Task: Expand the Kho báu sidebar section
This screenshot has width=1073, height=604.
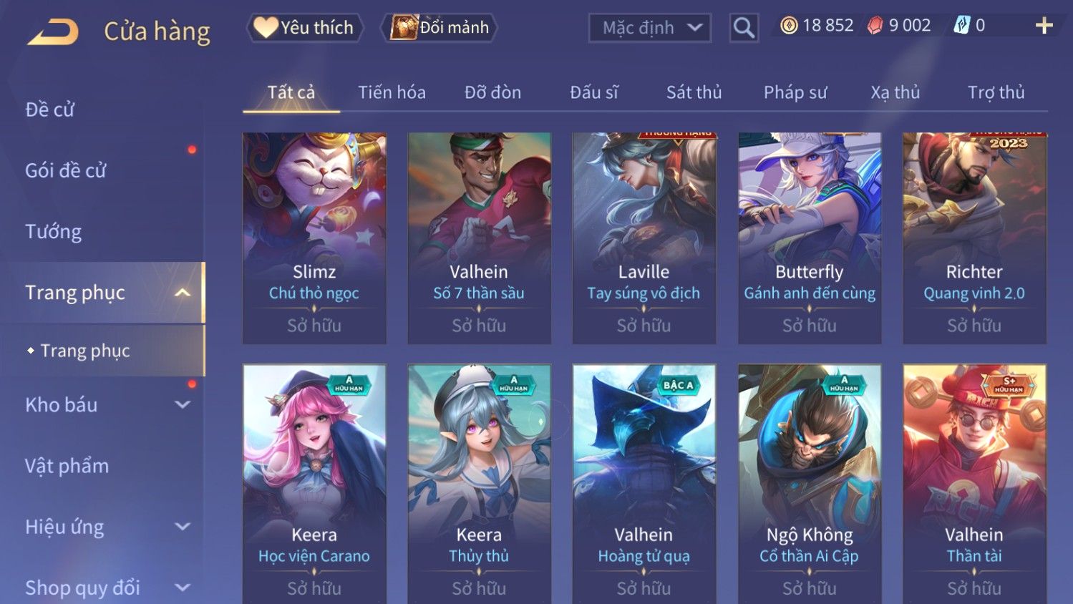Action: coord(183,405)
